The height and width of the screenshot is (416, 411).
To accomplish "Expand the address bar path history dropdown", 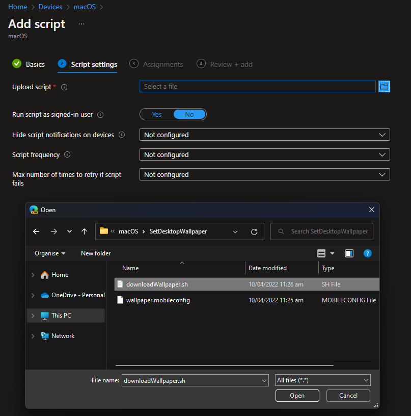I will tap(235, 231).
